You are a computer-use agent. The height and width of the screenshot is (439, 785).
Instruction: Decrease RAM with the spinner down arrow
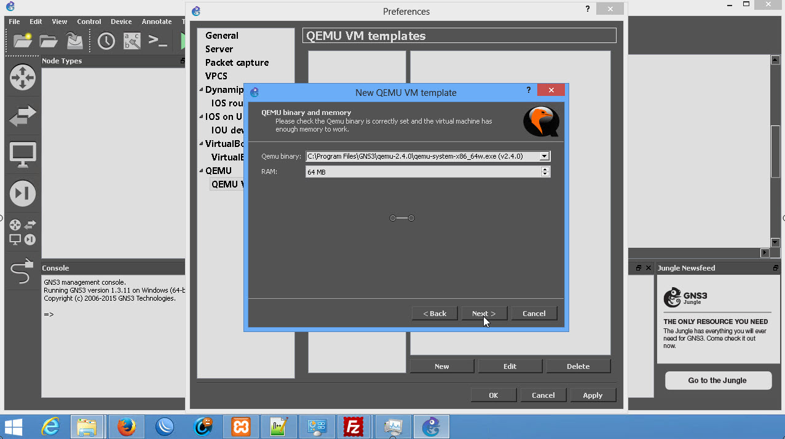545,175
